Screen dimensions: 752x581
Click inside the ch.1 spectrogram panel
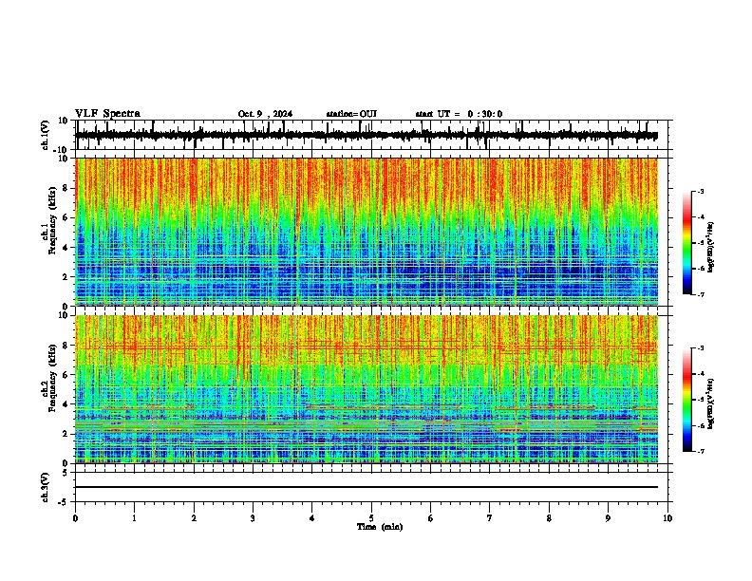[x=367, y=232]
